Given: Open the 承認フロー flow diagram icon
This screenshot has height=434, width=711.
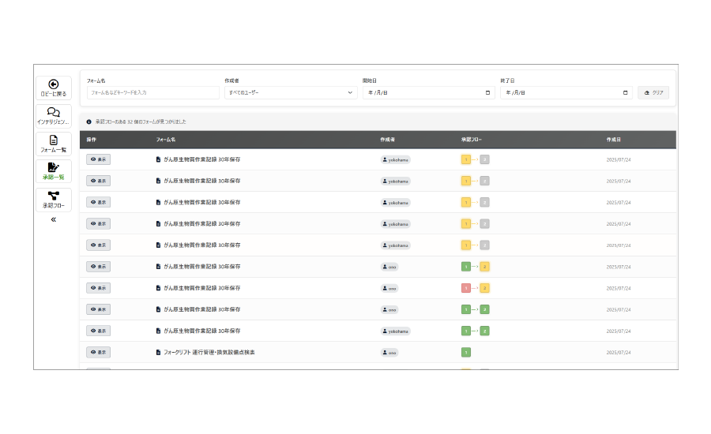Looking at the screenshot, I should click(x=54, y=196).
